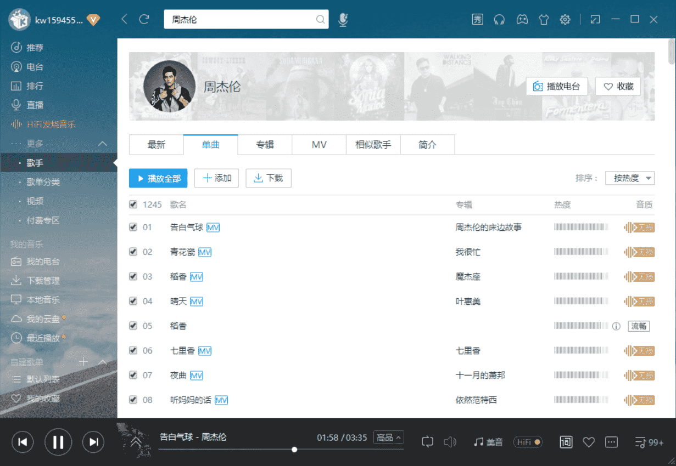Start the artist radio with 播放电台
Viewport: 676px width, 466px height.
pyautogui.click(x=557, y=86)
